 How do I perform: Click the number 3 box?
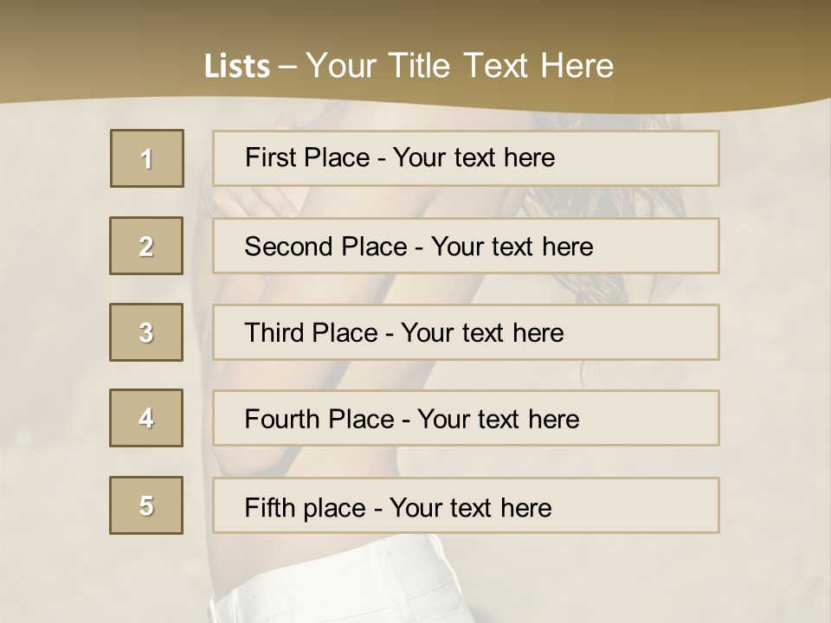pos(146,332)
